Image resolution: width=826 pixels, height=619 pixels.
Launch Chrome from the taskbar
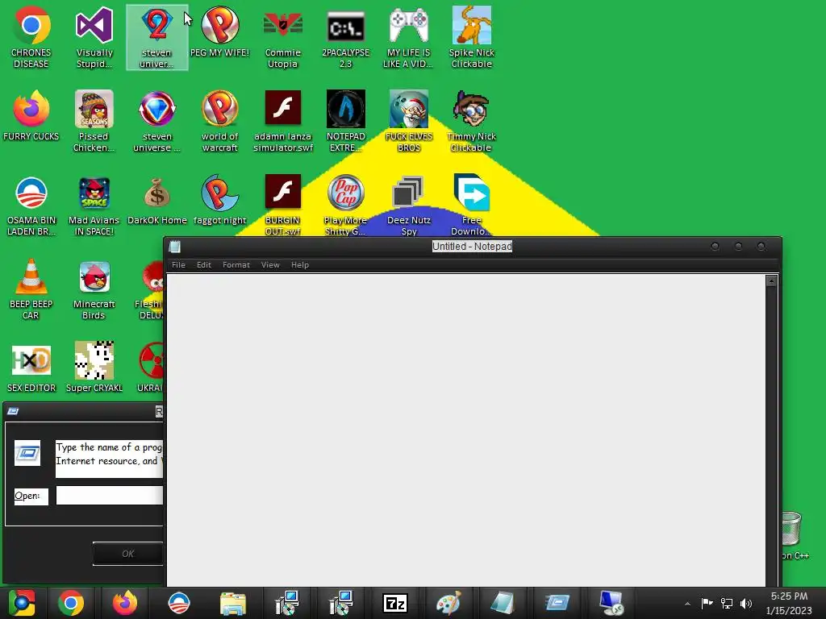tap(71, 603)
